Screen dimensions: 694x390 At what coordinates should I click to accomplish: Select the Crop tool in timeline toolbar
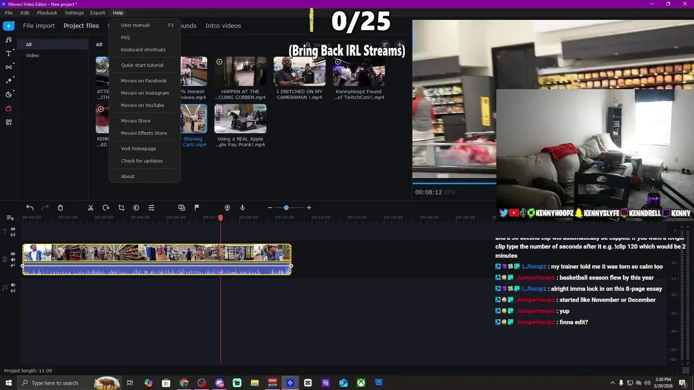(x=121, y=207)
